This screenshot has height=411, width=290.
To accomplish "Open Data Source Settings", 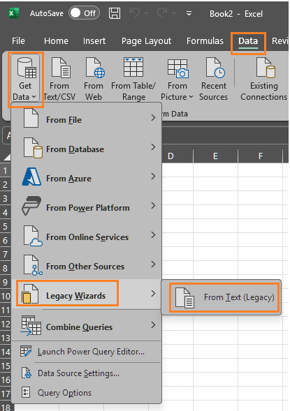I will (x=87, y=373).
